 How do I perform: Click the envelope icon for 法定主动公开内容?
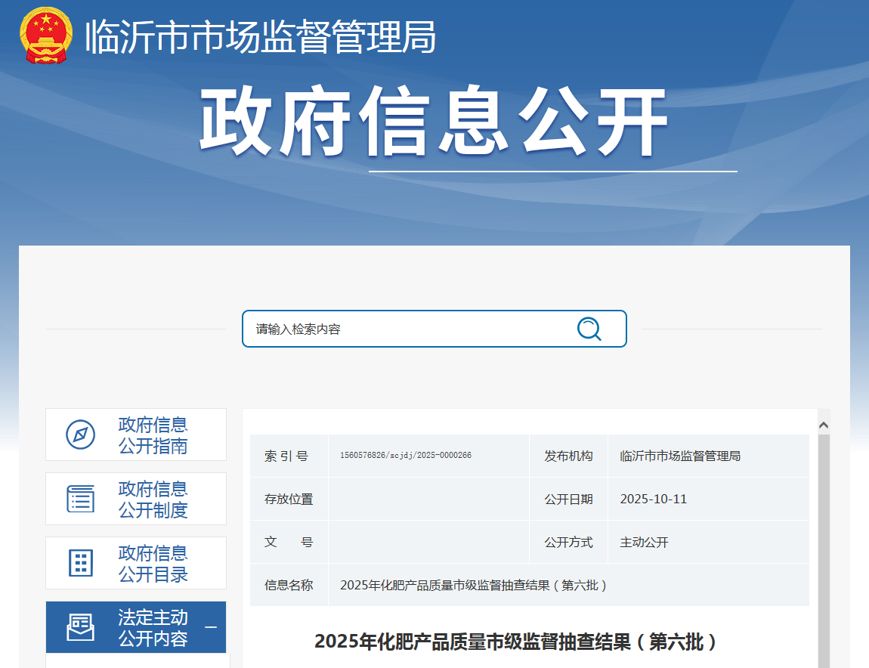click(81, 627)
